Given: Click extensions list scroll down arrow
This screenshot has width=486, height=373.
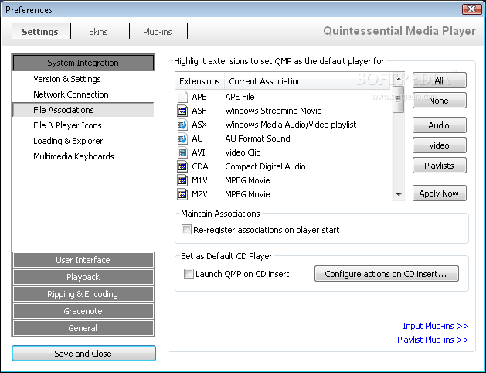Looking at the screenshot, I should (x=399, y=194).
